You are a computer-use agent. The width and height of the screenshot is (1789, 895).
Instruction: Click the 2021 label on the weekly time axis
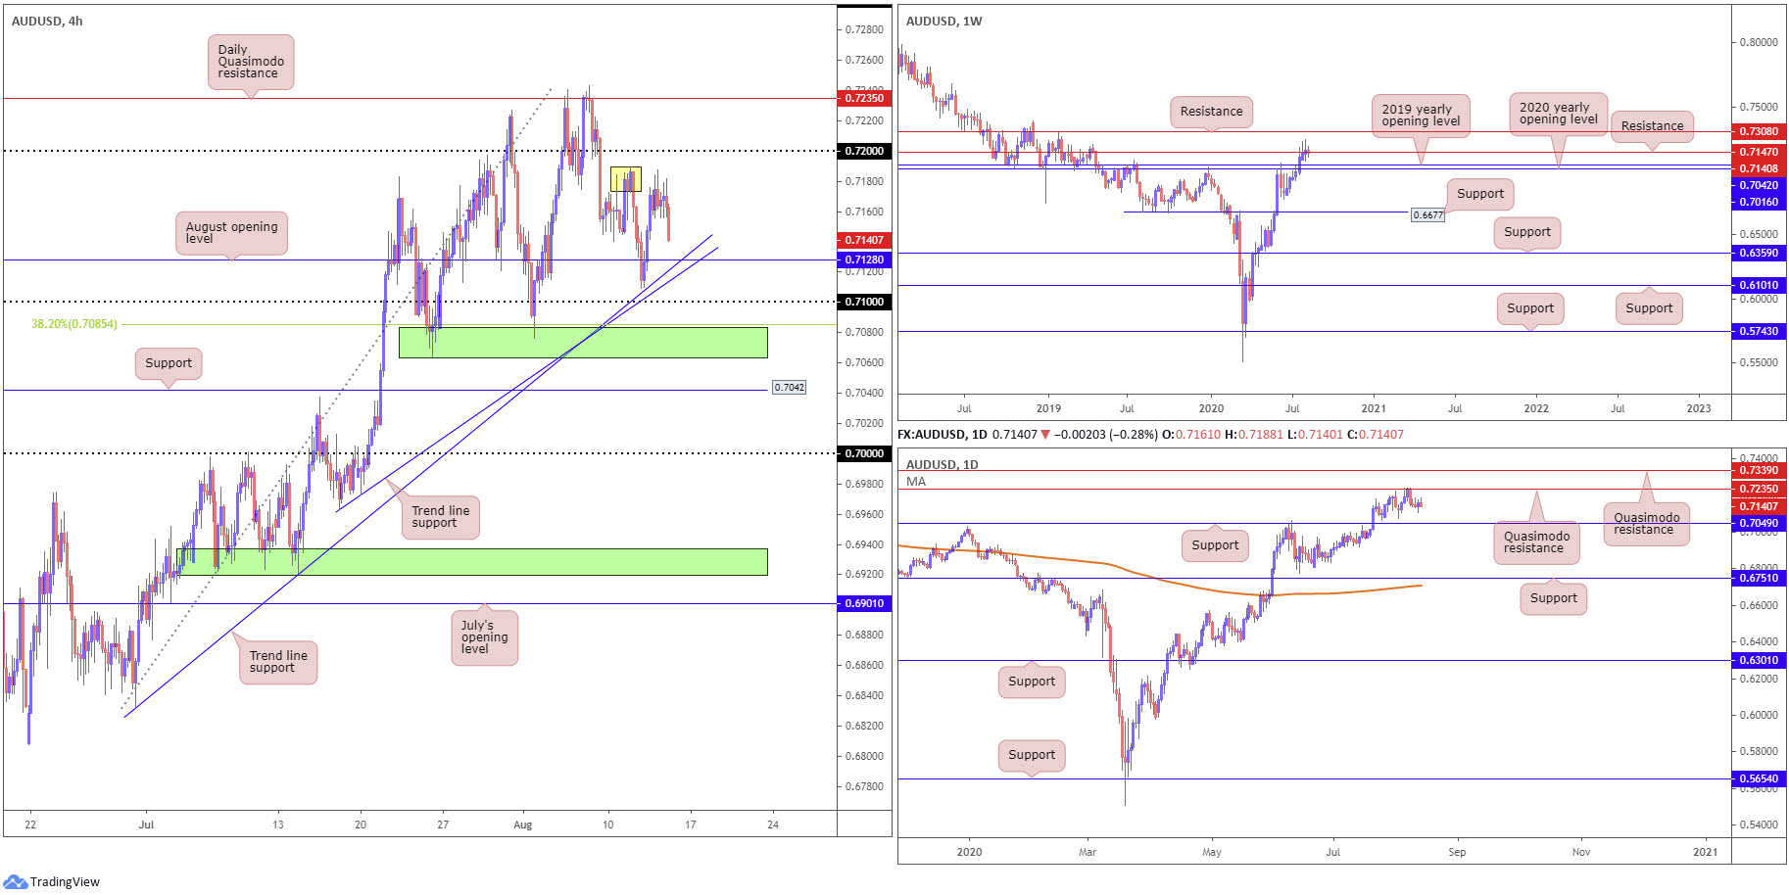(1374, 408)
